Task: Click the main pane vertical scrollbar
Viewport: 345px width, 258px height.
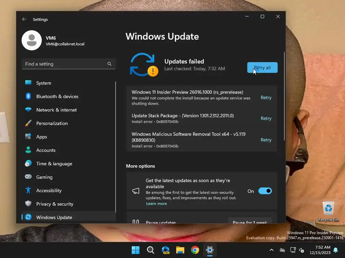Action: coord(284,96)
